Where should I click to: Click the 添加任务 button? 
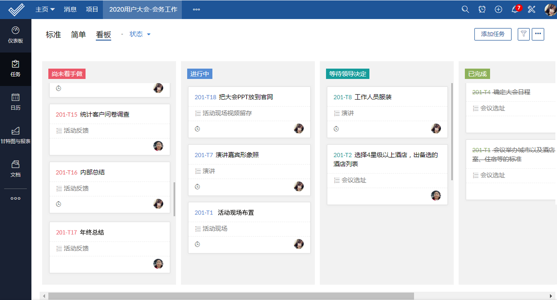coord(493,34)
